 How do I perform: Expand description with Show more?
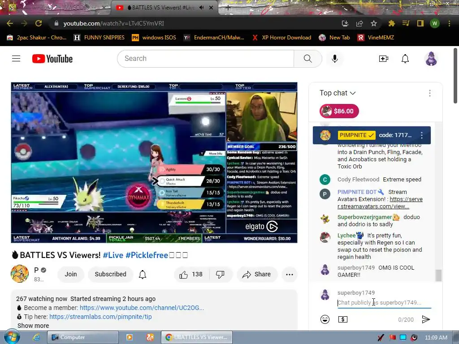pyautogui.click(x=33, y=326)
